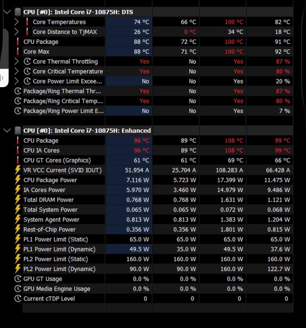The image size is (306, 328).
Task: Click the 20 % Core Power Limit average
Action: coord(283,81)
